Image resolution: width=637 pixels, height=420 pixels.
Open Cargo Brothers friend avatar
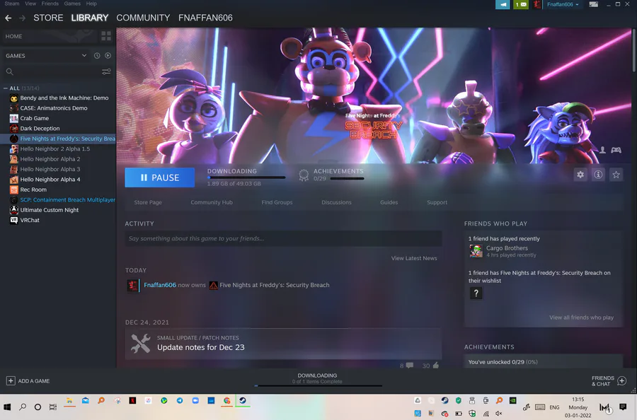pyautogui.click(x=476, y=251)
